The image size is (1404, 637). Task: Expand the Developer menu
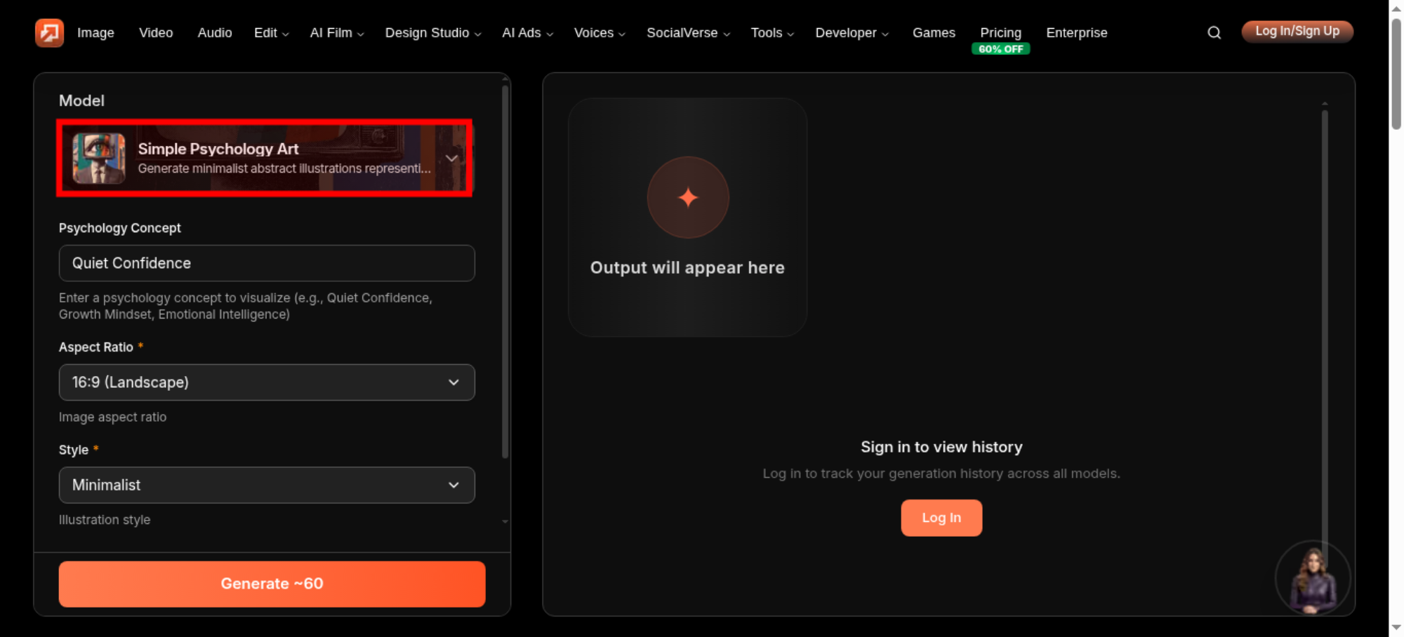pos(852,33)
